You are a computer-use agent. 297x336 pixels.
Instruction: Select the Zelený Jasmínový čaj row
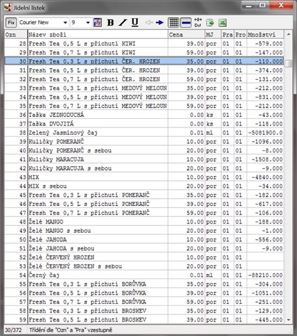click(144, 133)
